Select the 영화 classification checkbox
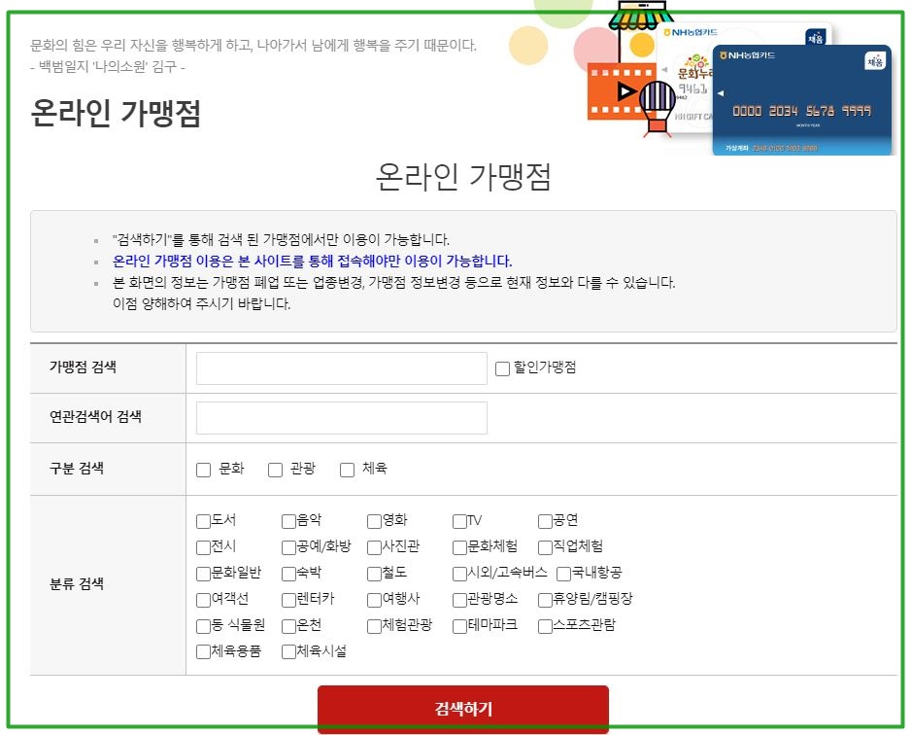Screen dimensions: 911x735 (x=372, y=521)
